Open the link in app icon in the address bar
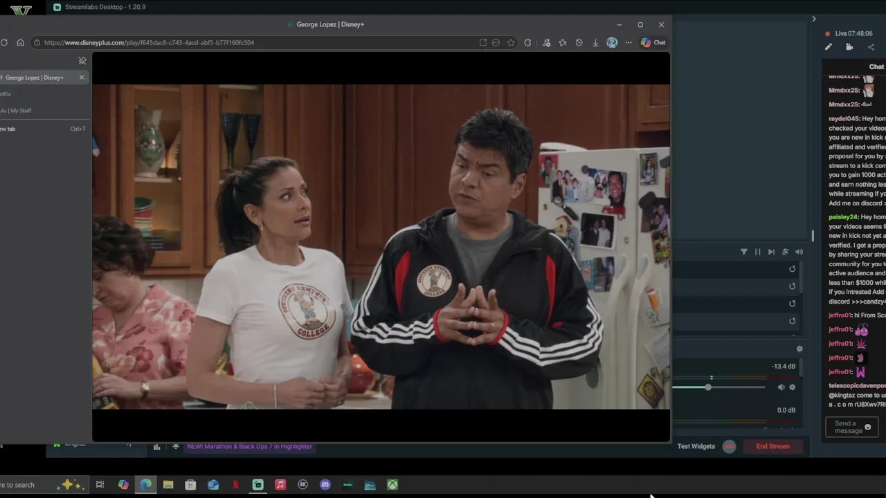This screenshot has width=886, height=498. coord(482,42)
